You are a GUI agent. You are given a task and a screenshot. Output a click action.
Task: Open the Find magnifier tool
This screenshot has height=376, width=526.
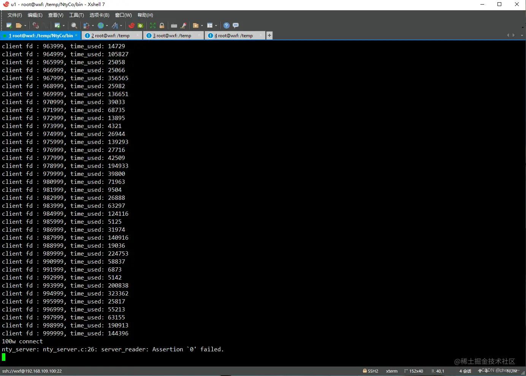tap(74, 25)
